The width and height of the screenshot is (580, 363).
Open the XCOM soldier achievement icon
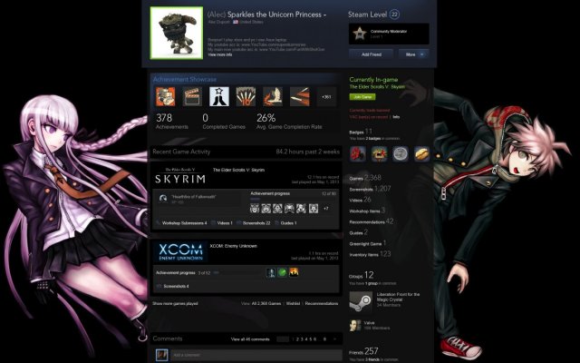[271, 272]
